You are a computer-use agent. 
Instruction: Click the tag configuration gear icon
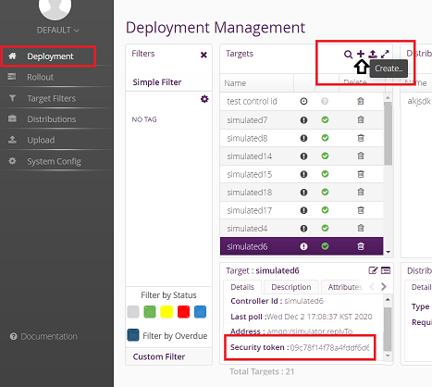pyautogui.click(x=204, y=99)
